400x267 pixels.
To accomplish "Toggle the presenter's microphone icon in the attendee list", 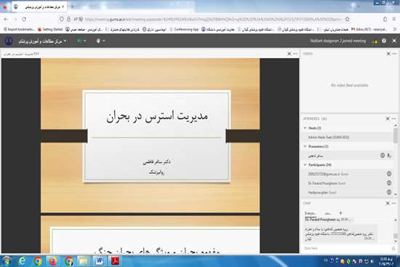I will click(x=389, y=156).
